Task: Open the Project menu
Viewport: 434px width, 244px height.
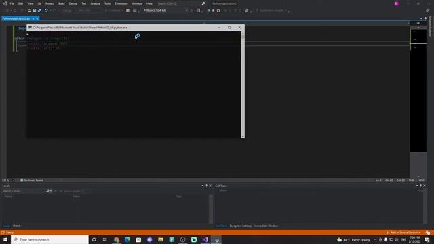Action: [x=50, y=3]
